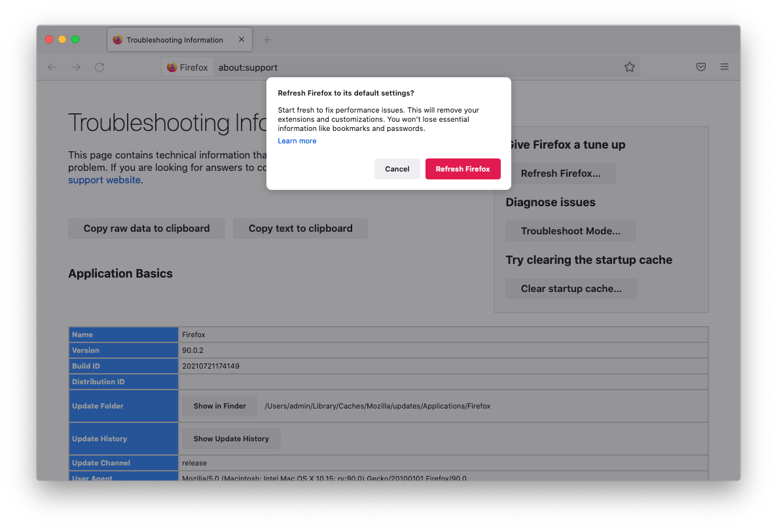
Task: Open the hamburger application menu
Action: tap(725, 67)
